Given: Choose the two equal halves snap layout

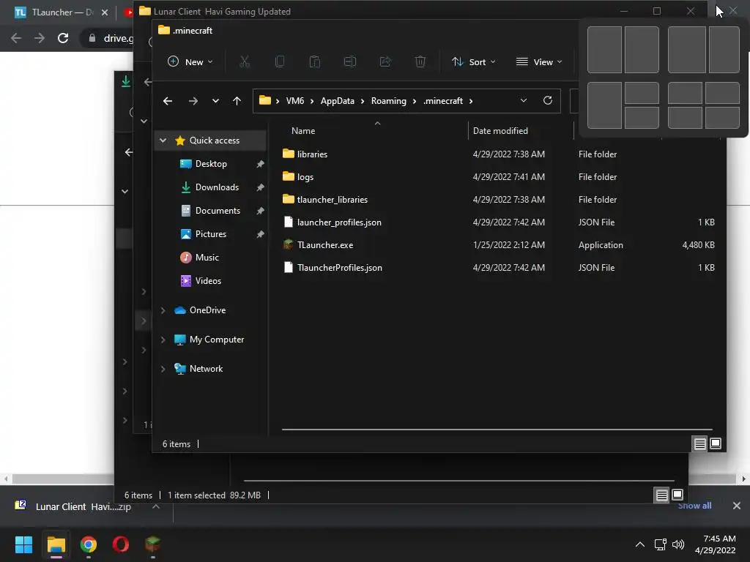Looking at the screenshot, I should (x=623, y=50).
